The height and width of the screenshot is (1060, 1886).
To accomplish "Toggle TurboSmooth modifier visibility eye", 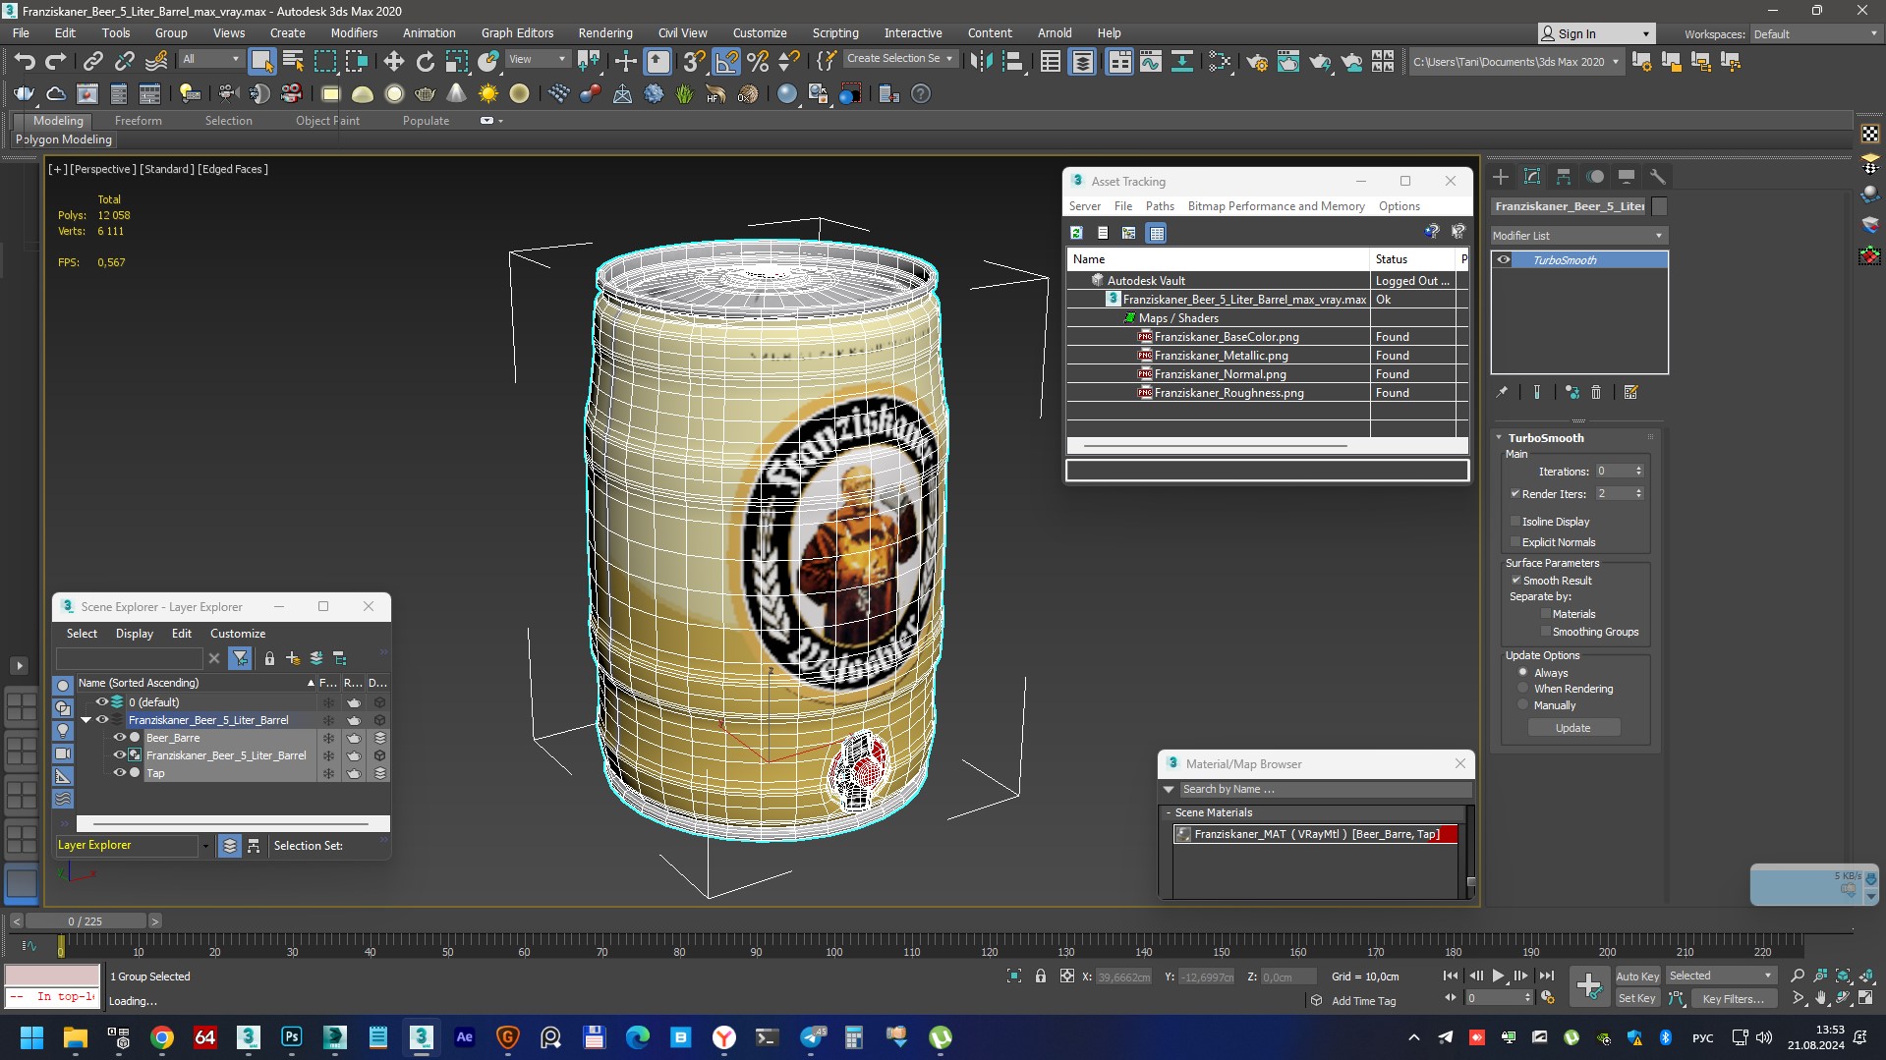I will coord(1504,259).
